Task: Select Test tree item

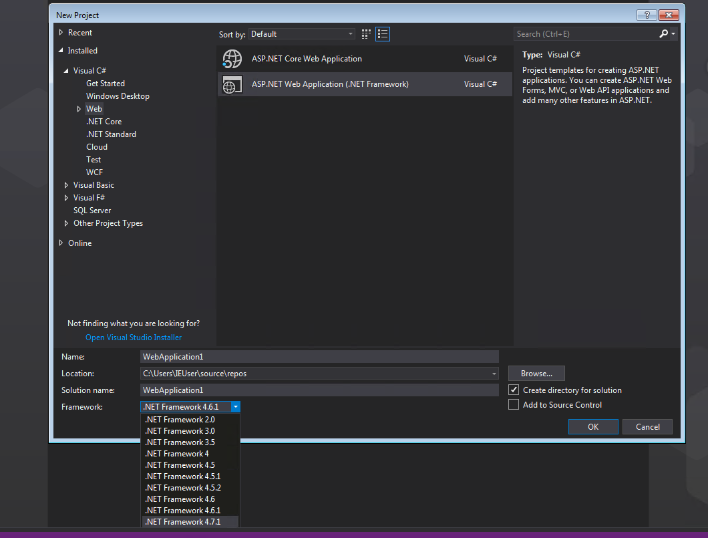Action: 94,160
